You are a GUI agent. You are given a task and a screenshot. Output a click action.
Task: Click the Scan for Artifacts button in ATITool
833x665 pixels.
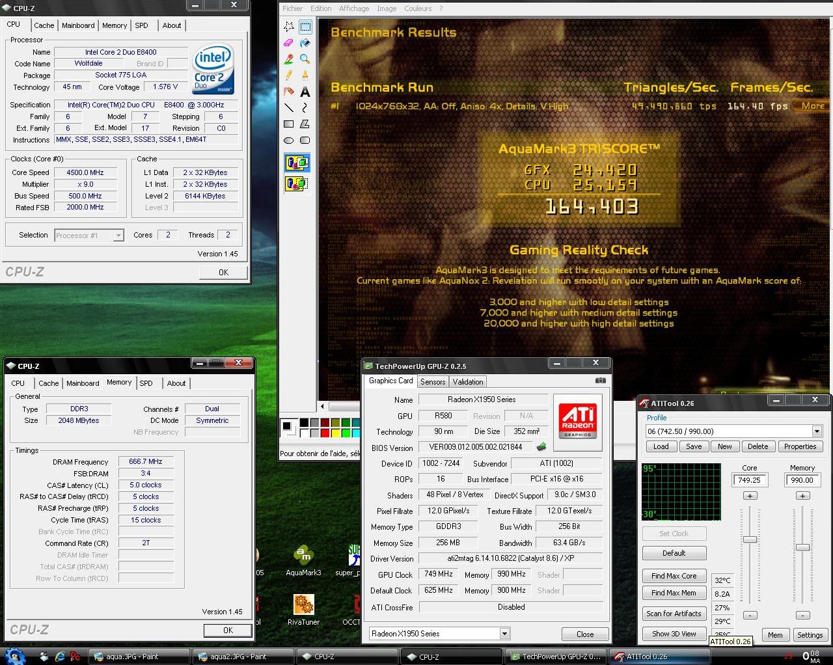click(x=674, y=614)
